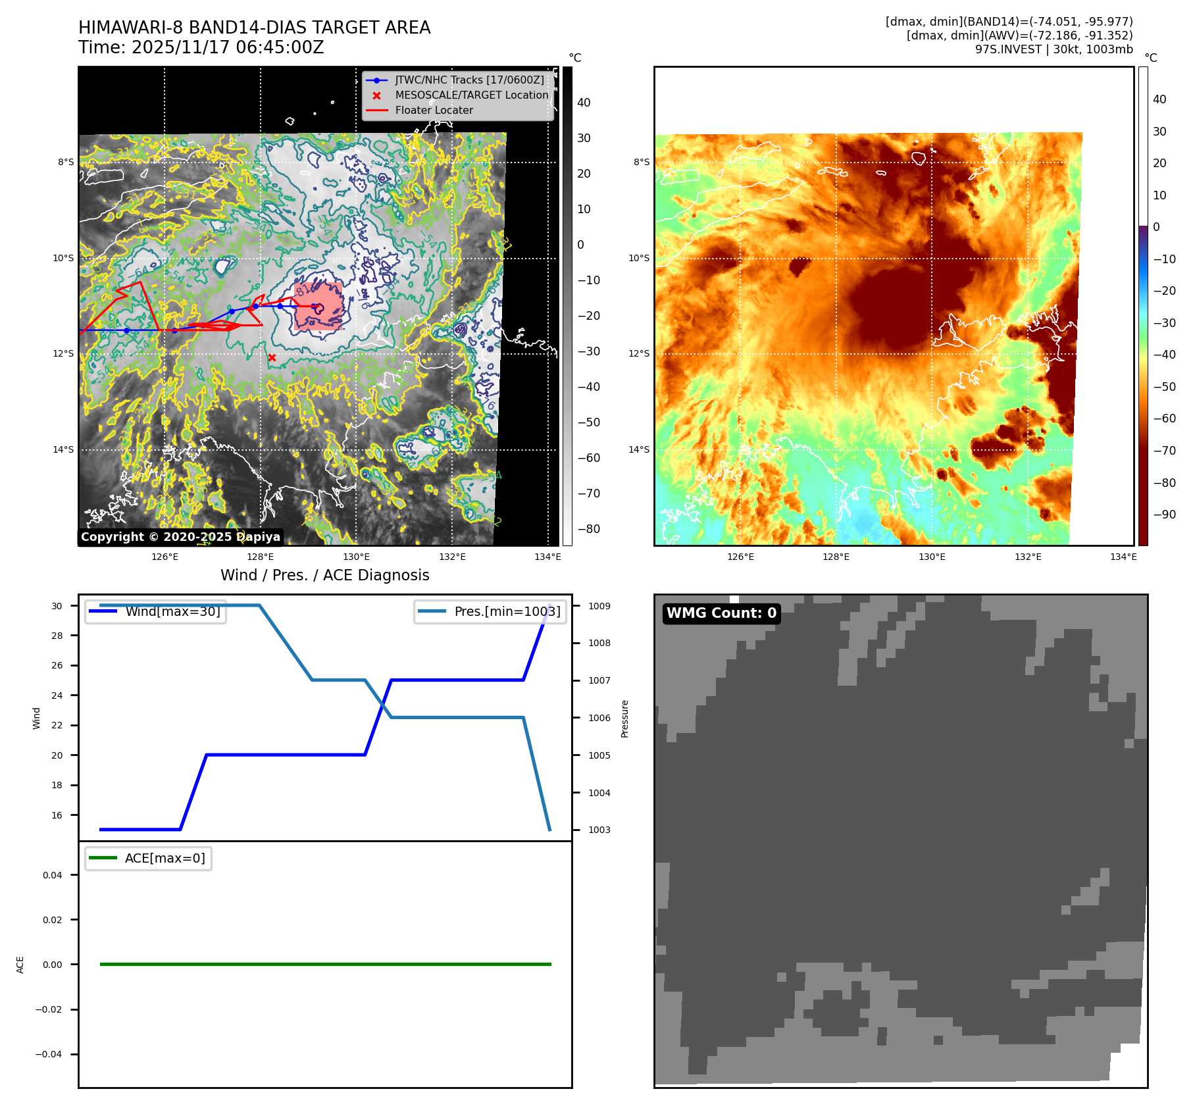Click the red X target marker on the satellite map
This screenshot has width=1193, height=1112.
(x=272, y=357)
